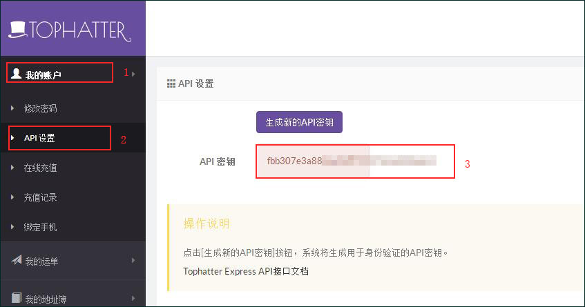Expand the 我的地址簿 arrow
Image resolution: width=585 pixels, height=307 pixels.
[133, 298]
